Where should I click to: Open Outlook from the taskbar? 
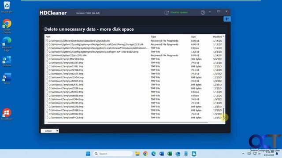click(178, 154)
